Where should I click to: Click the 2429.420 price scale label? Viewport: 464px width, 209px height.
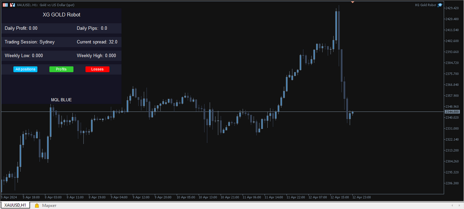(452, 8)
